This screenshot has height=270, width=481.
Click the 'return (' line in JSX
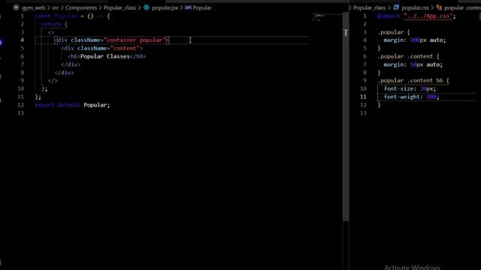pyautogui.click(x=54, y=24)
